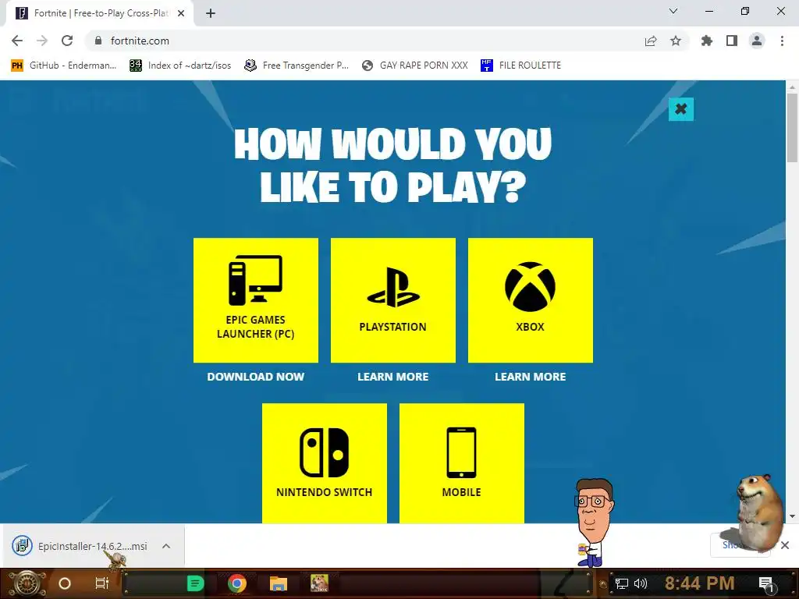Open the hamster box app on taskbar

[319, 583]
